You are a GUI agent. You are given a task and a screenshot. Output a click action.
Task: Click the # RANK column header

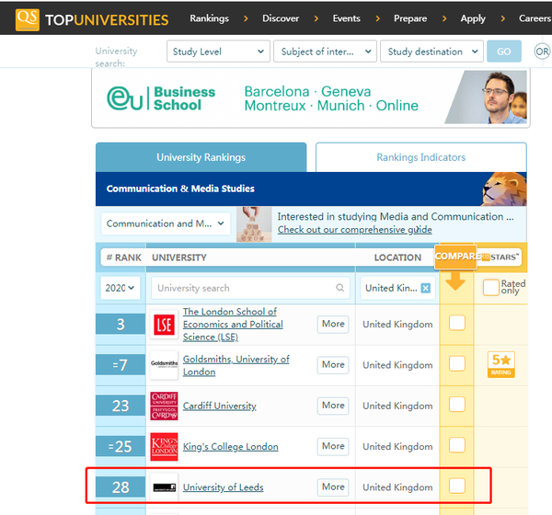[x=123, y=257]
